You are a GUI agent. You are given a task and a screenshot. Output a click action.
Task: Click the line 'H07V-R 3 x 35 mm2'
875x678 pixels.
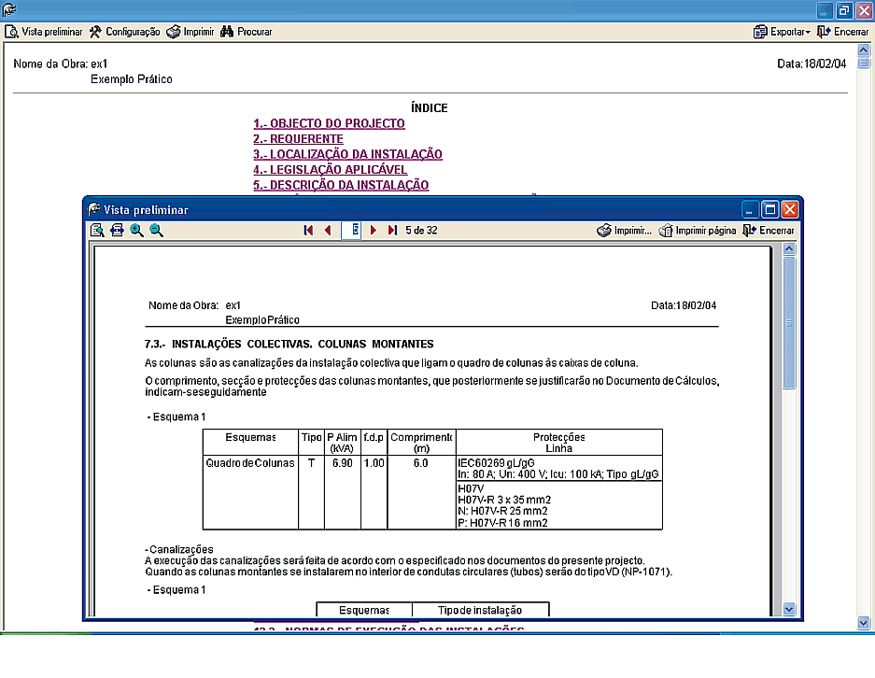pyautogui.click(x=504, y=500)
